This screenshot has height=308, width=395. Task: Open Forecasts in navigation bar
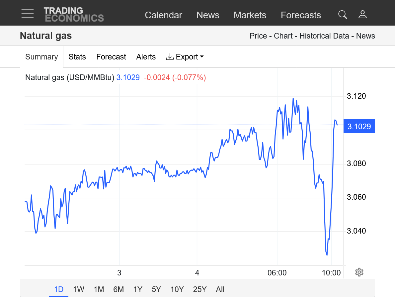pos(301,15)
